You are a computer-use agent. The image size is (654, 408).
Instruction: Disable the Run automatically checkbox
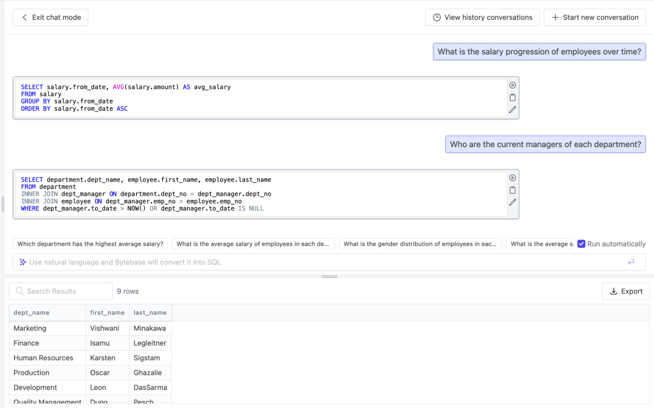click(x=581, y=244)
